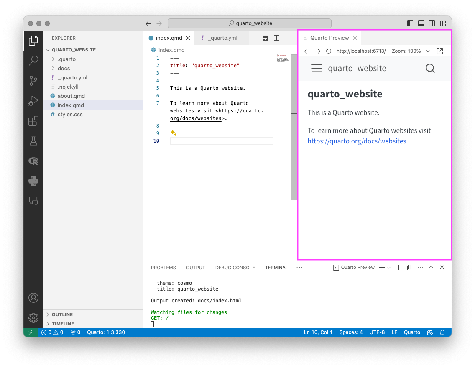Click the Run and Debug icon
Screen dimensions: 475x368
(33, 100)
